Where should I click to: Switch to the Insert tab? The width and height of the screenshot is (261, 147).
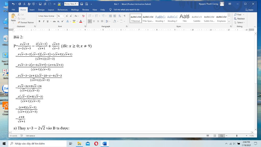tap(32, 10)
